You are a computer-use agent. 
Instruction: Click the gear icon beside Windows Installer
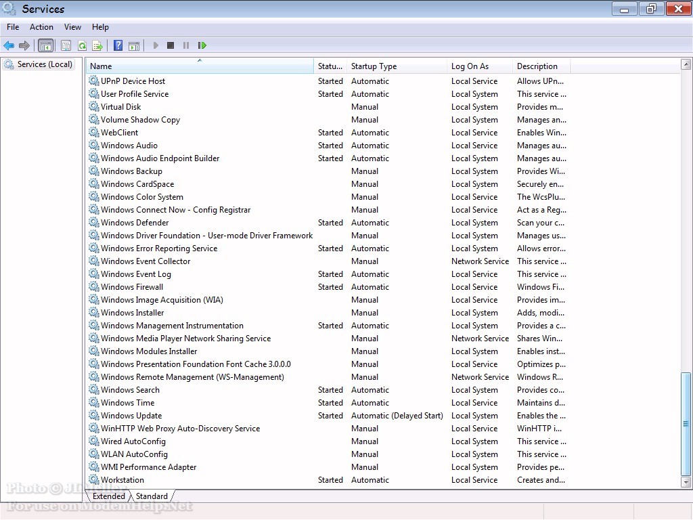pyautogui.click(x=93, y=312)
